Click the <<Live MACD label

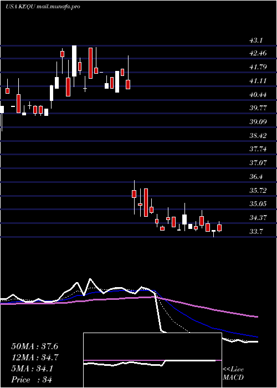pos(233,374)
